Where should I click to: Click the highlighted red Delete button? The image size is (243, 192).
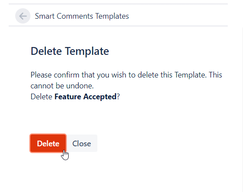coord(48,143)
